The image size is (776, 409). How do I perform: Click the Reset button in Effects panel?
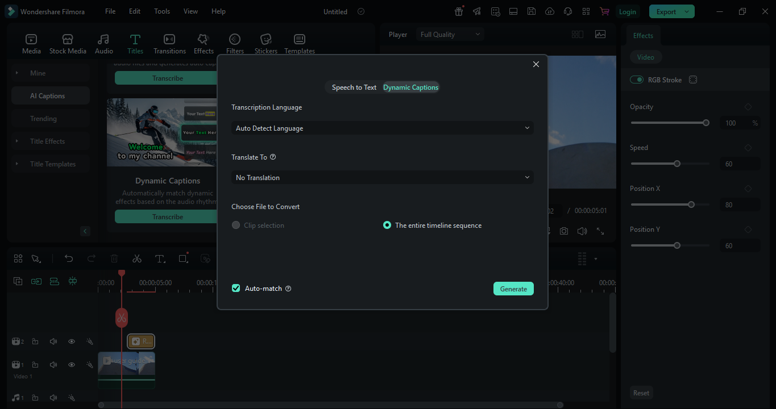pyautogui.click(x=641, y=393)
